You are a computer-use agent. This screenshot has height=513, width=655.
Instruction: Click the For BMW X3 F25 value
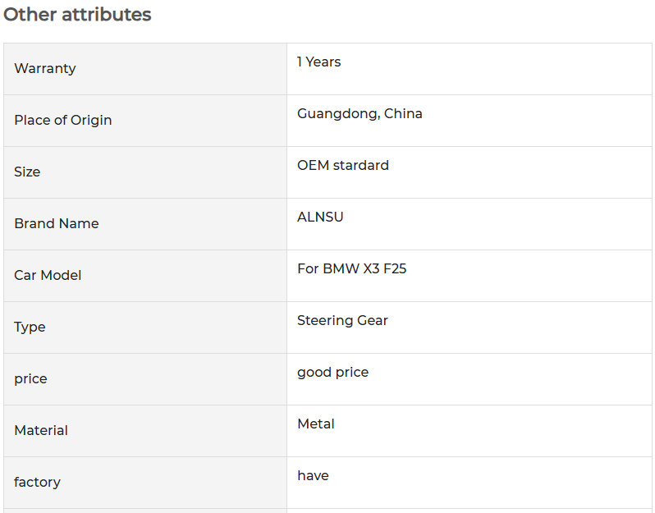coord(352,268)
